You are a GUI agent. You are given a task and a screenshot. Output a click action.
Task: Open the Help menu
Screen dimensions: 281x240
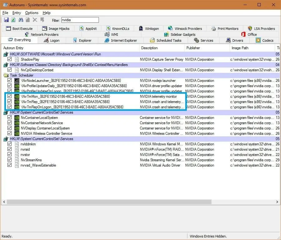[x=46, y=13]
